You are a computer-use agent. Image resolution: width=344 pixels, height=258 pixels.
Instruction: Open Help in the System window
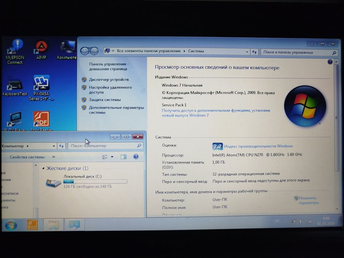pyautogui.click(x=330, y=62)
